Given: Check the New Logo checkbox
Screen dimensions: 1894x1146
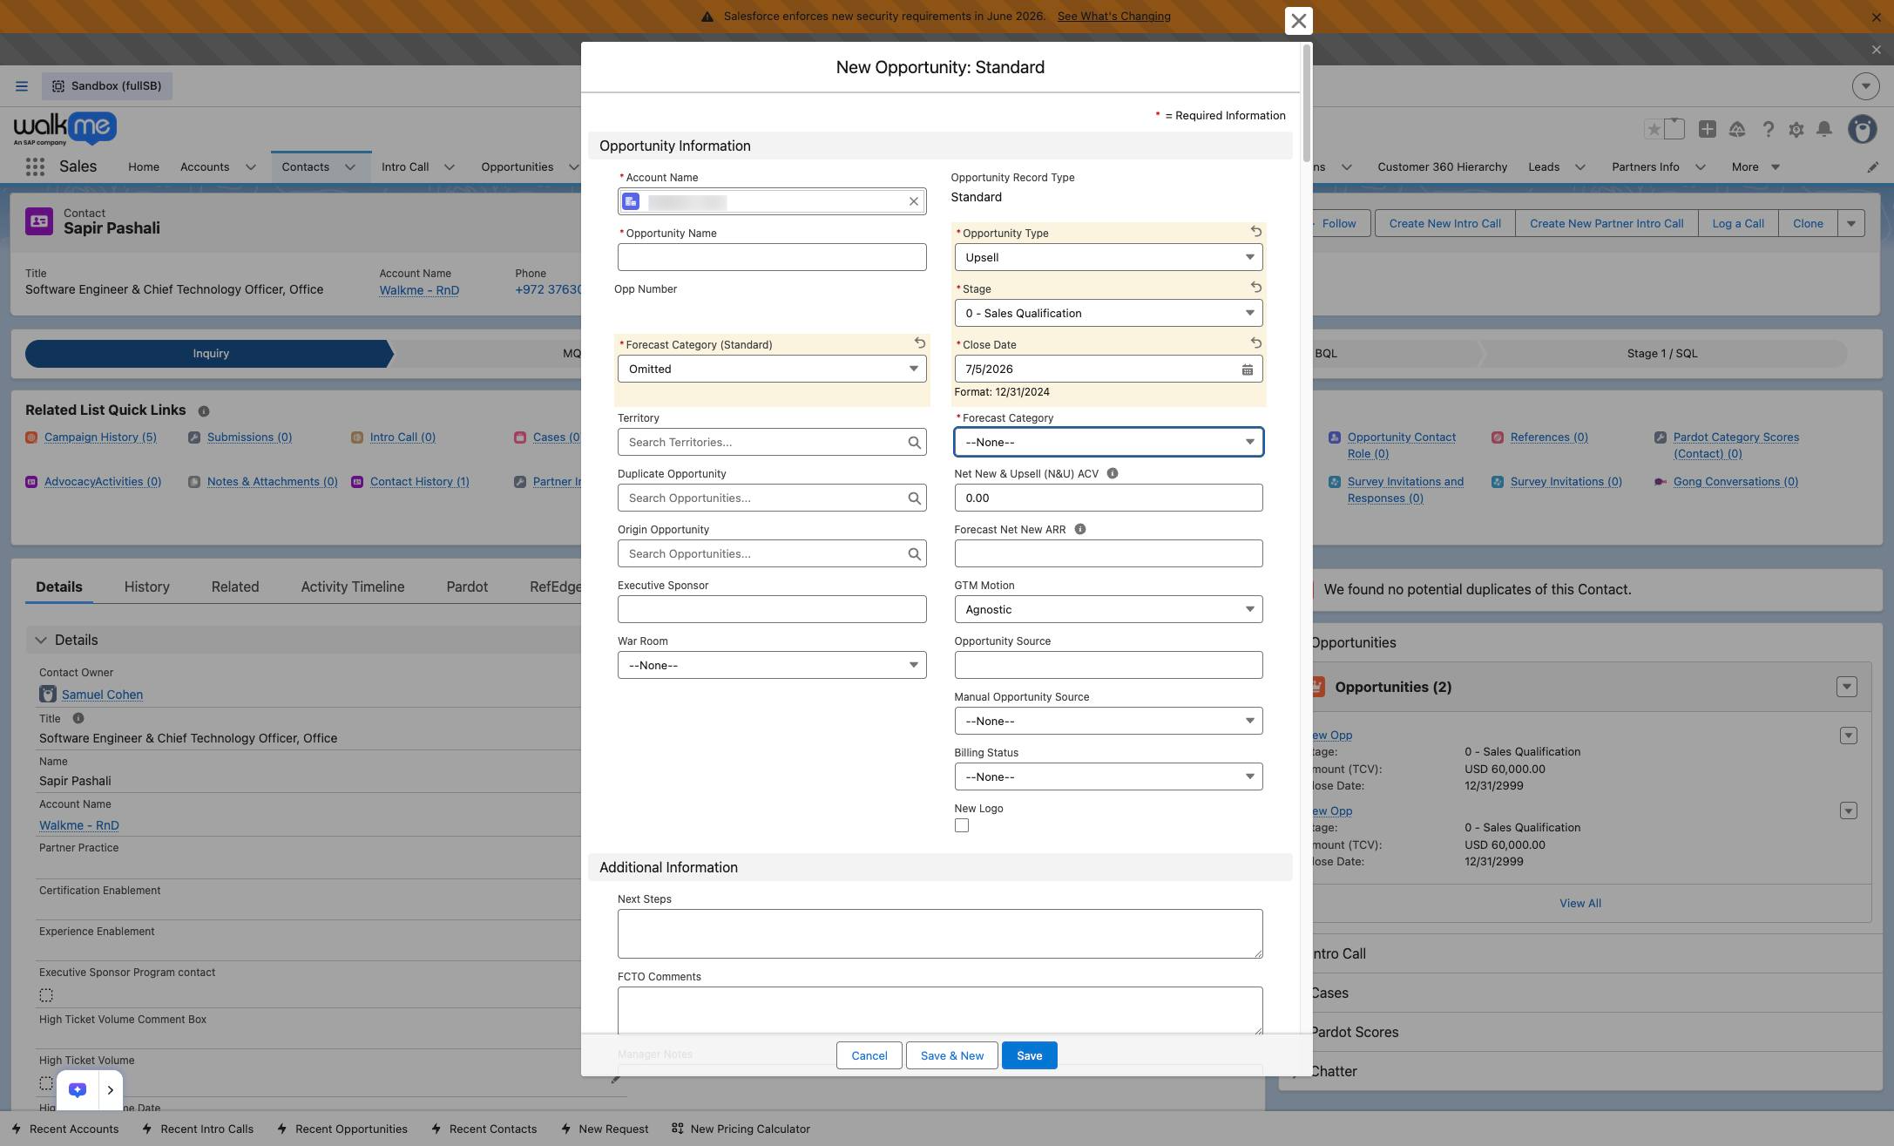Looking at the screenshot, I should (x=962, y=825).
